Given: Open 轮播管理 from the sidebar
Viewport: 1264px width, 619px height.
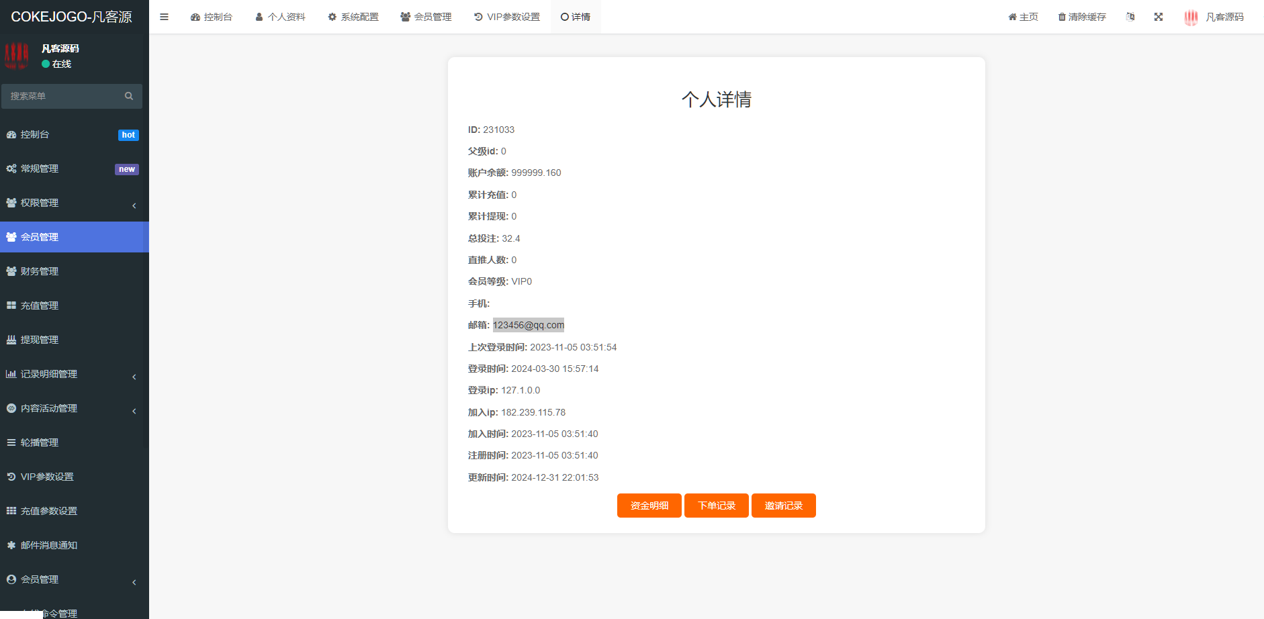Looking at the screenshot, I should [40, 442].
